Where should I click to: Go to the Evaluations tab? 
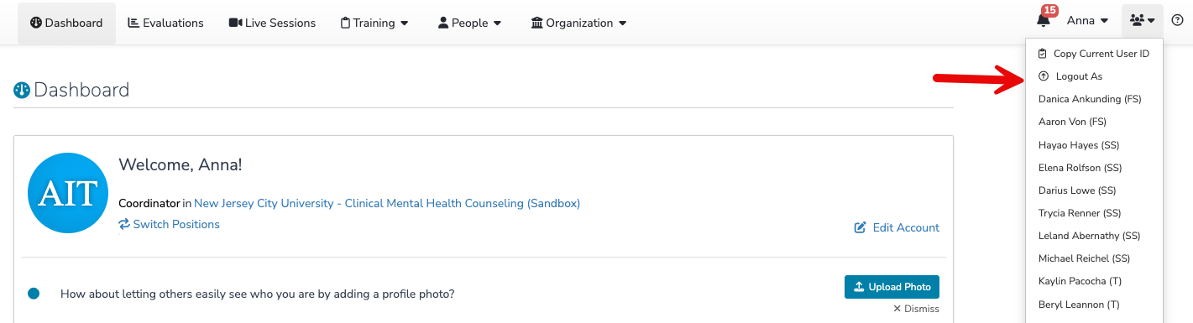(165, 23)
